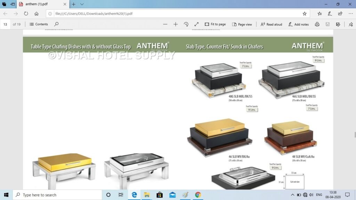Click the page number field showing 13
Screen dimensions: 356x200
pyautogui.click(x=5, y=24)
